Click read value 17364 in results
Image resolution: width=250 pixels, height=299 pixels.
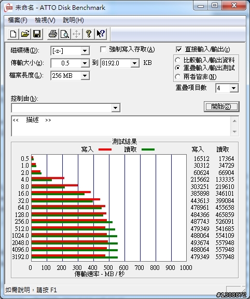[226, 159]
